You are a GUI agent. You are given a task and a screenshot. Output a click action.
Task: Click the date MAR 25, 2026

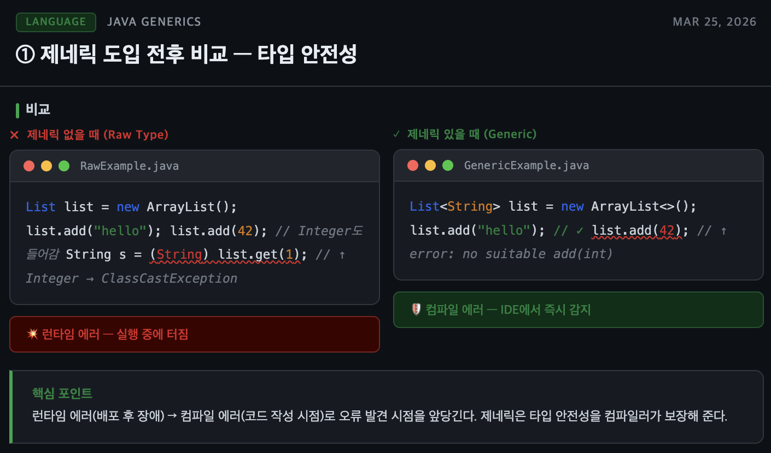(x=715, y=22)
